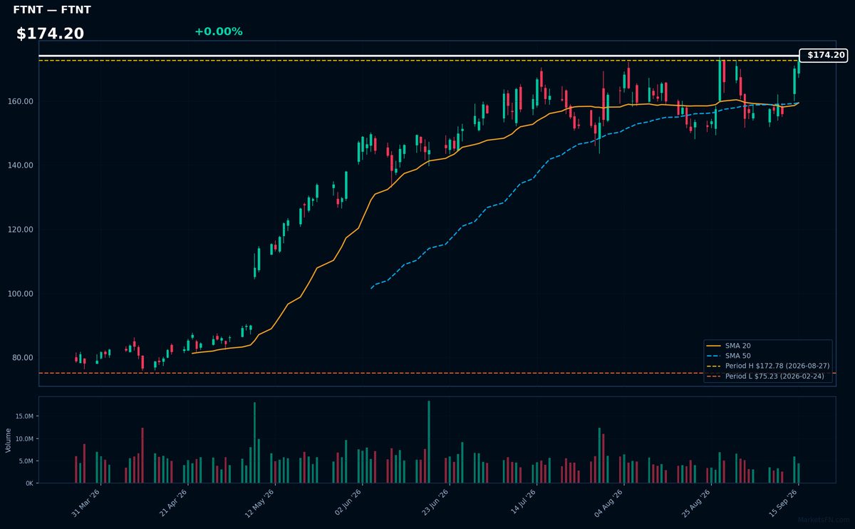The height and width of the screenshot is (529, 855).
Task: Click the 100.00 price axis label
Action: point(22,294)
